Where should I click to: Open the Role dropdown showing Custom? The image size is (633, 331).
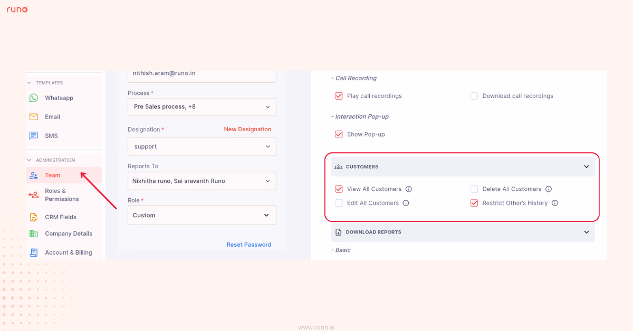tap(202, 215)
